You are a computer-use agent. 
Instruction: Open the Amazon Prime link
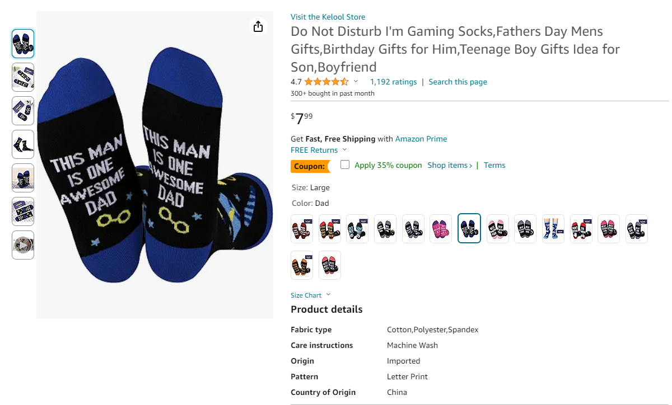click(421, 139)
